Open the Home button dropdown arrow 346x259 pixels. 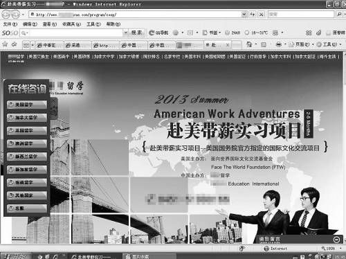pyautogui.click(x=256, y=44)
